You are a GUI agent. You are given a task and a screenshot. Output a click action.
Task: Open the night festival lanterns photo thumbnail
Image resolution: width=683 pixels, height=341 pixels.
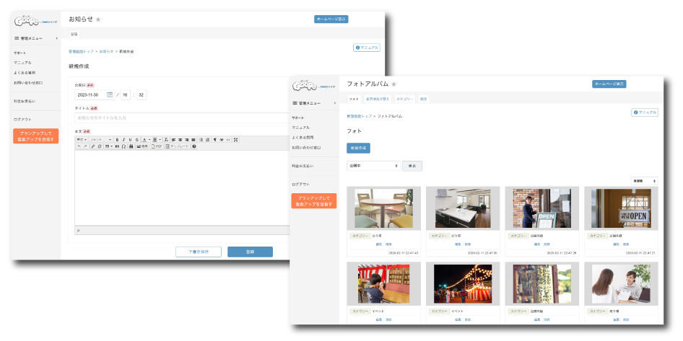click(463, 283)
